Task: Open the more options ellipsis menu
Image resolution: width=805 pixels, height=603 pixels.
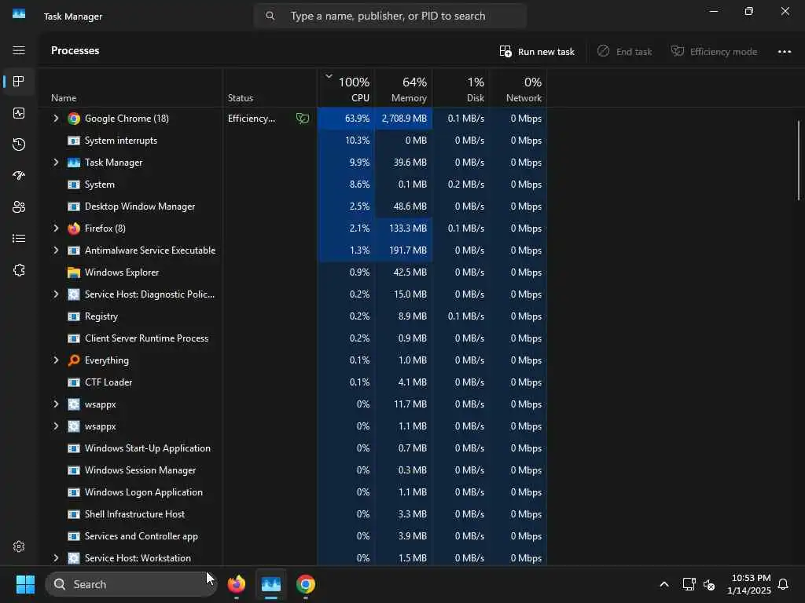Action: (x=784, y=51)
